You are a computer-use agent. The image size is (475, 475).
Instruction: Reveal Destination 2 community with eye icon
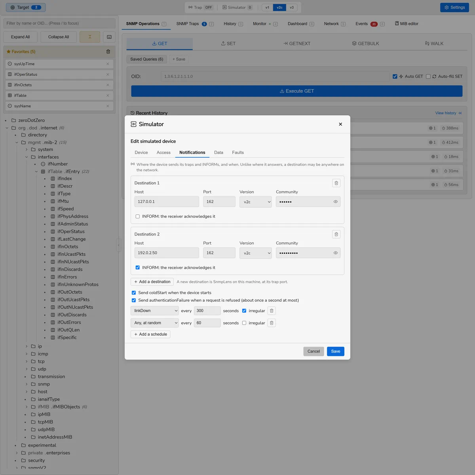335,253
